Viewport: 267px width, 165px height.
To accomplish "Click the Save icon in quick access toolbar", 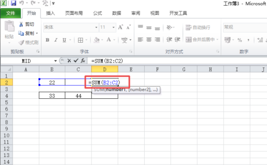I will (13, 3).
